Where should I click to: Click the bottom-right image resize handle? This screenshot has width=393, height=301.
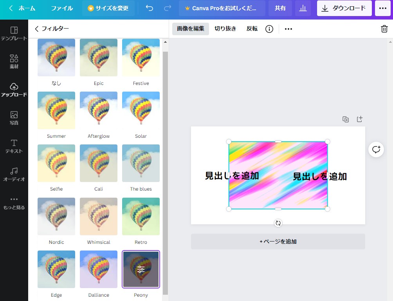click(327, 209)
